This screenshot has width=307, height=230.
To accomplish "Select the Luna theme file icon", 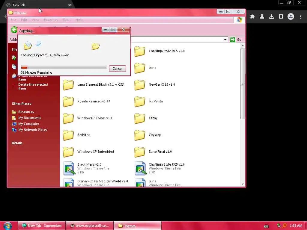I will click(x=140, y=183).
